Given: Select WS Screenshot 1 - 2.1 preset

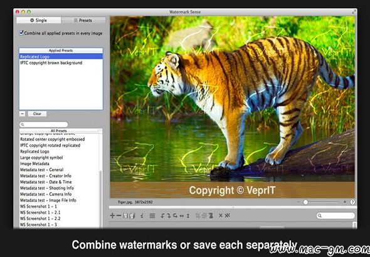Looking at the screenshot, I should click(x=59, y=213).
